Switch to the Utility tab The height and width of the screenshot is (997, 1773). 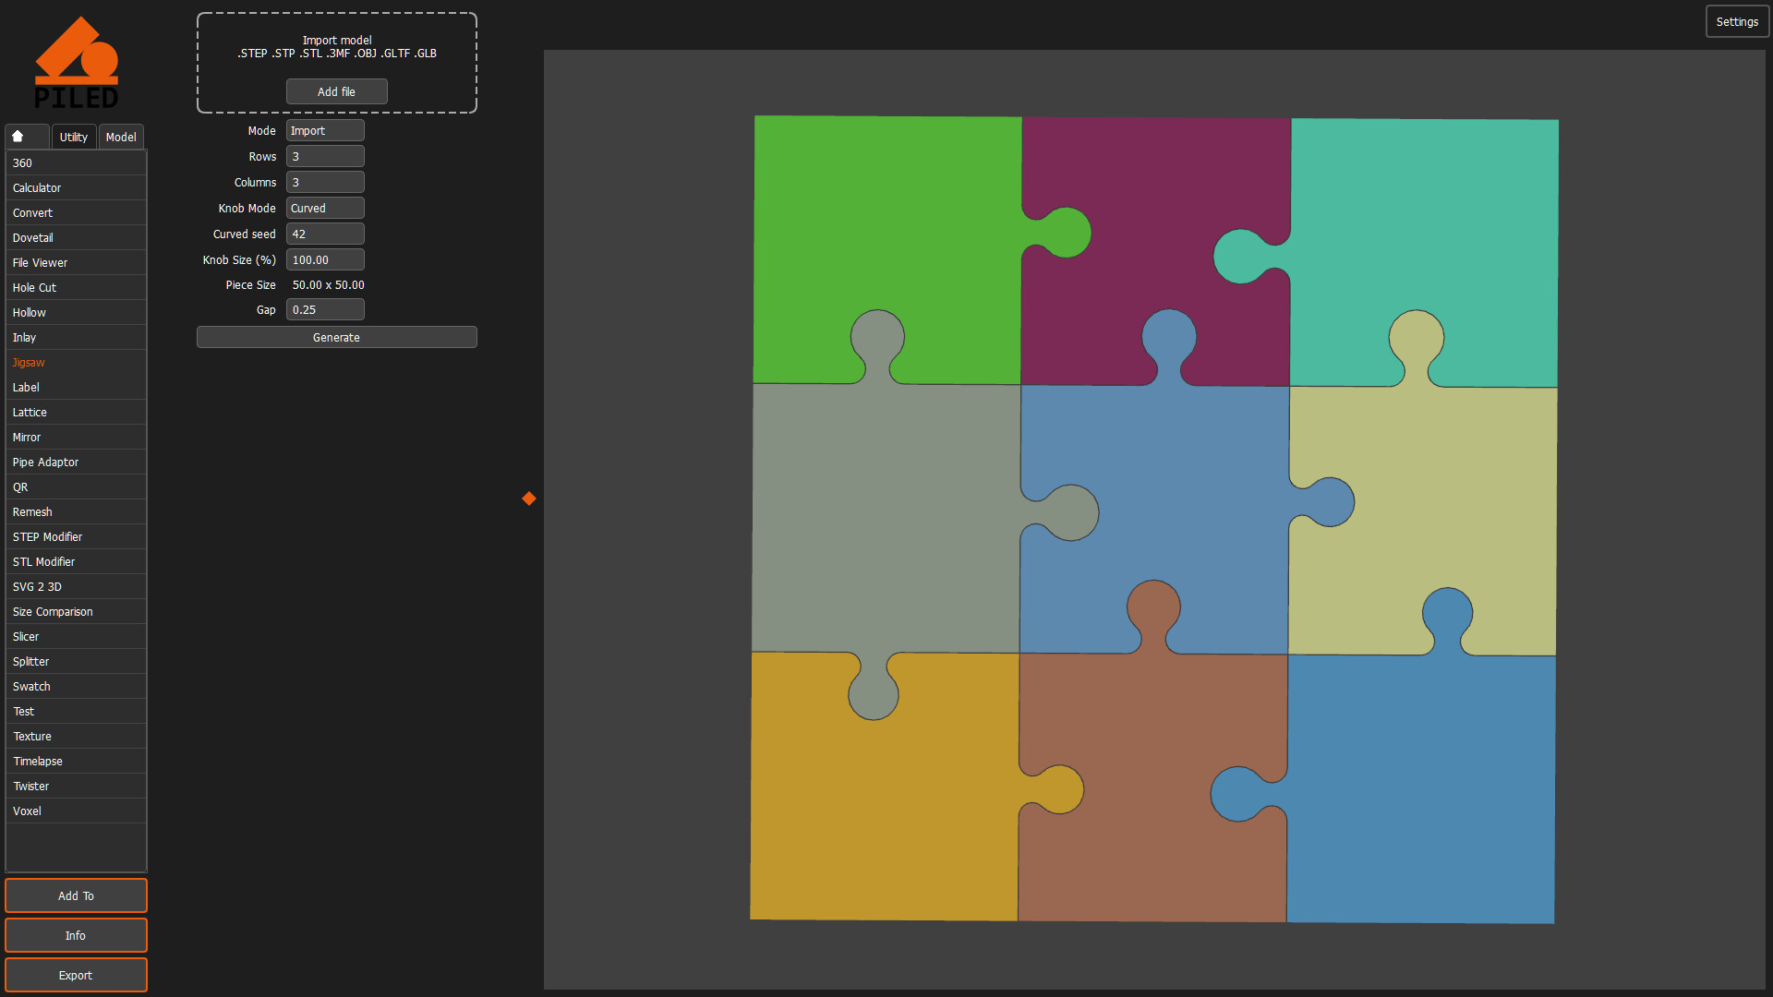(x=74, y=137)
